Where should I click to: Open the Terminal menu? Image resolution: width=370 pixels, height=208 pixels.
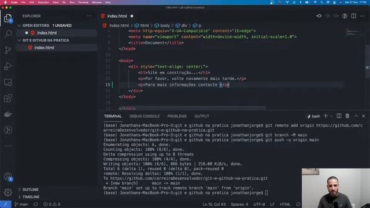pyautogui.click(x=83, y=2)
